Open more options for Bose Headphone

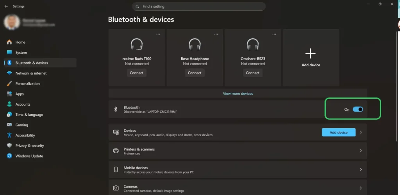216,34
